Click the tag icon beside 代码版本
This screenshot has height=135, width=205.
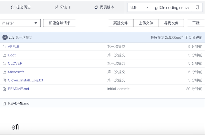[x=96, y=7]
